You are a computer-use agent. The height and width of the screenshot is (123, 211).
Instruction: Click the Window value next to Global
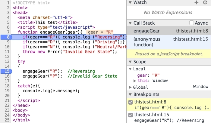tap(200, 87)
